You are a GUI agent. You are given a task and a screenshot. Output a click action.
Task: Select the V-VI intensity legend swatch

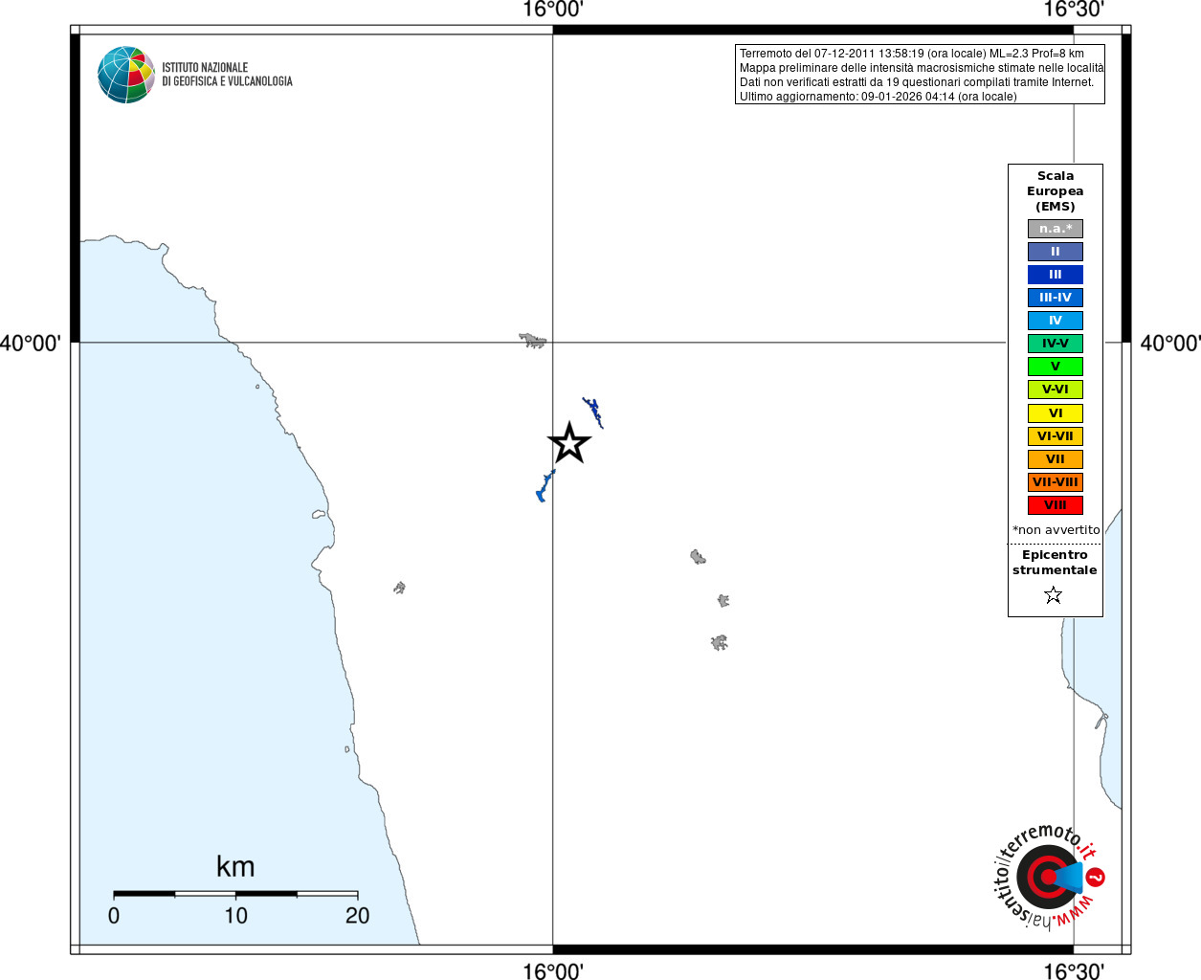point(1056,390)
